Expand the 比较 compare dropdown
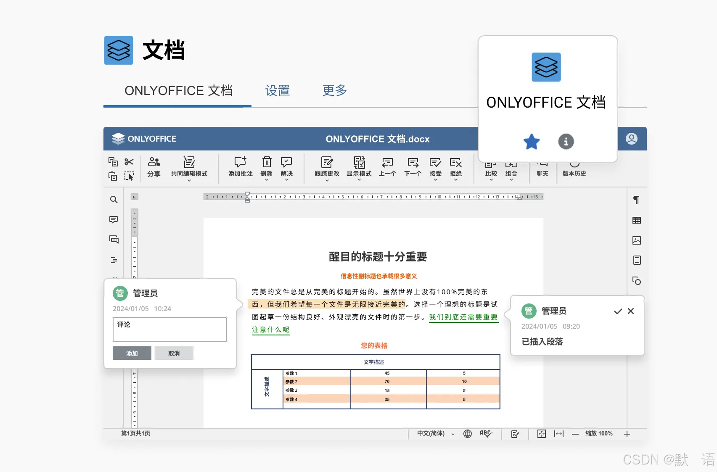717x472 pixels. pos(491,180)
